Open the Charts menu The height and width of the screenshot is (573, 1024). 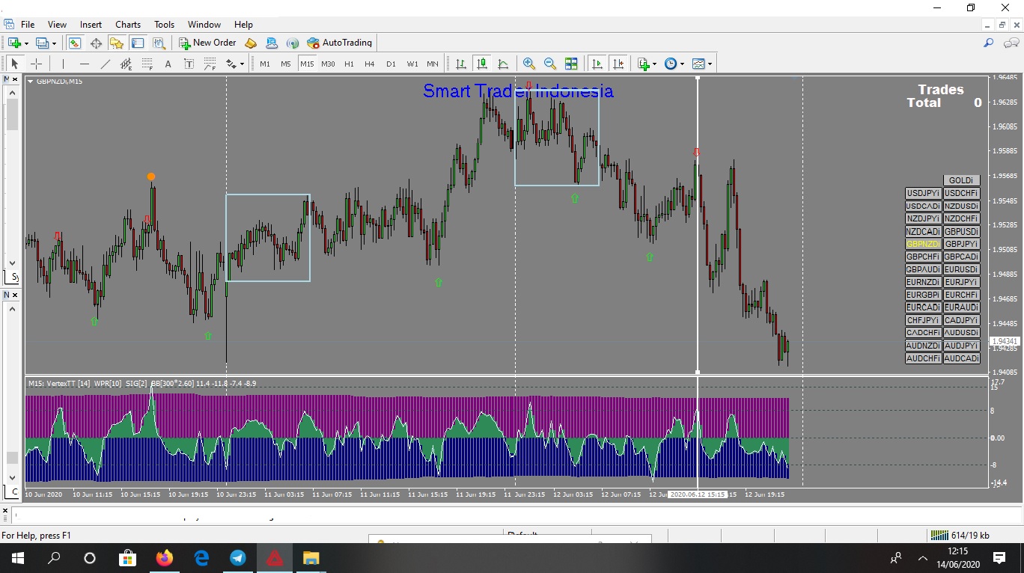[x=128, y=25]
